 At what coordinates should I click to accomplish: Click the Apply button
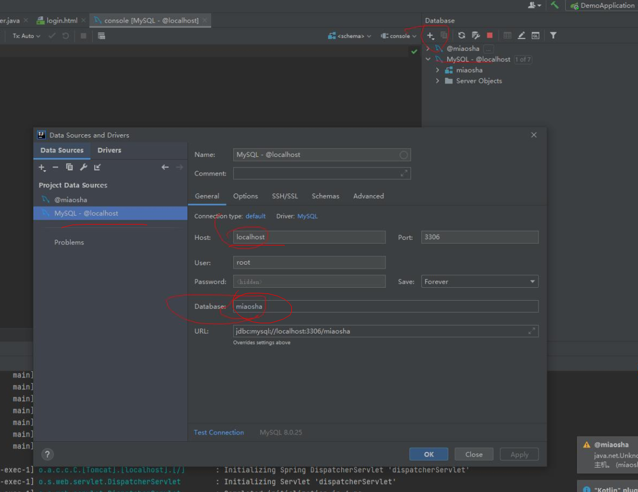519,454
